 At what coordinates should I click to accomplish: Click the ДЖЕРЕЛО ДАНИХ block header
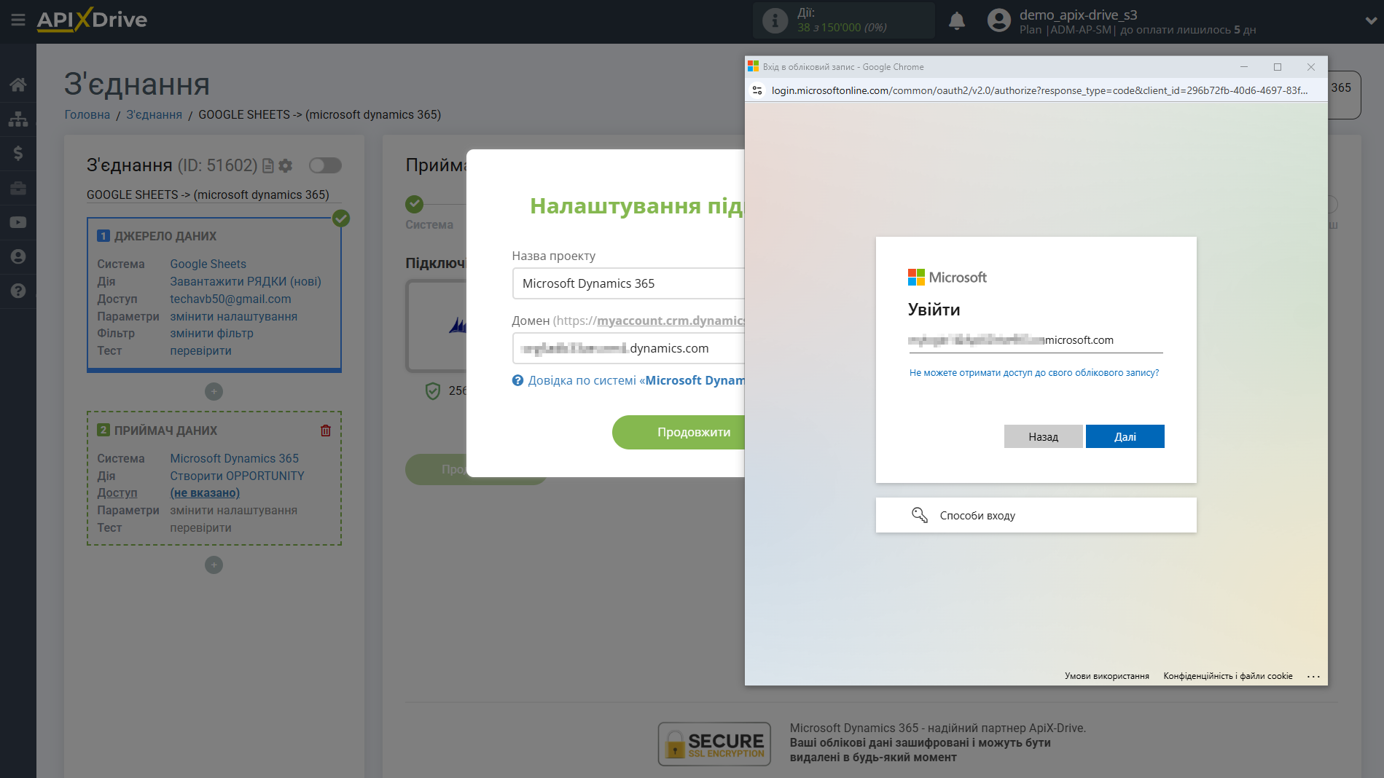pos(165,236)
